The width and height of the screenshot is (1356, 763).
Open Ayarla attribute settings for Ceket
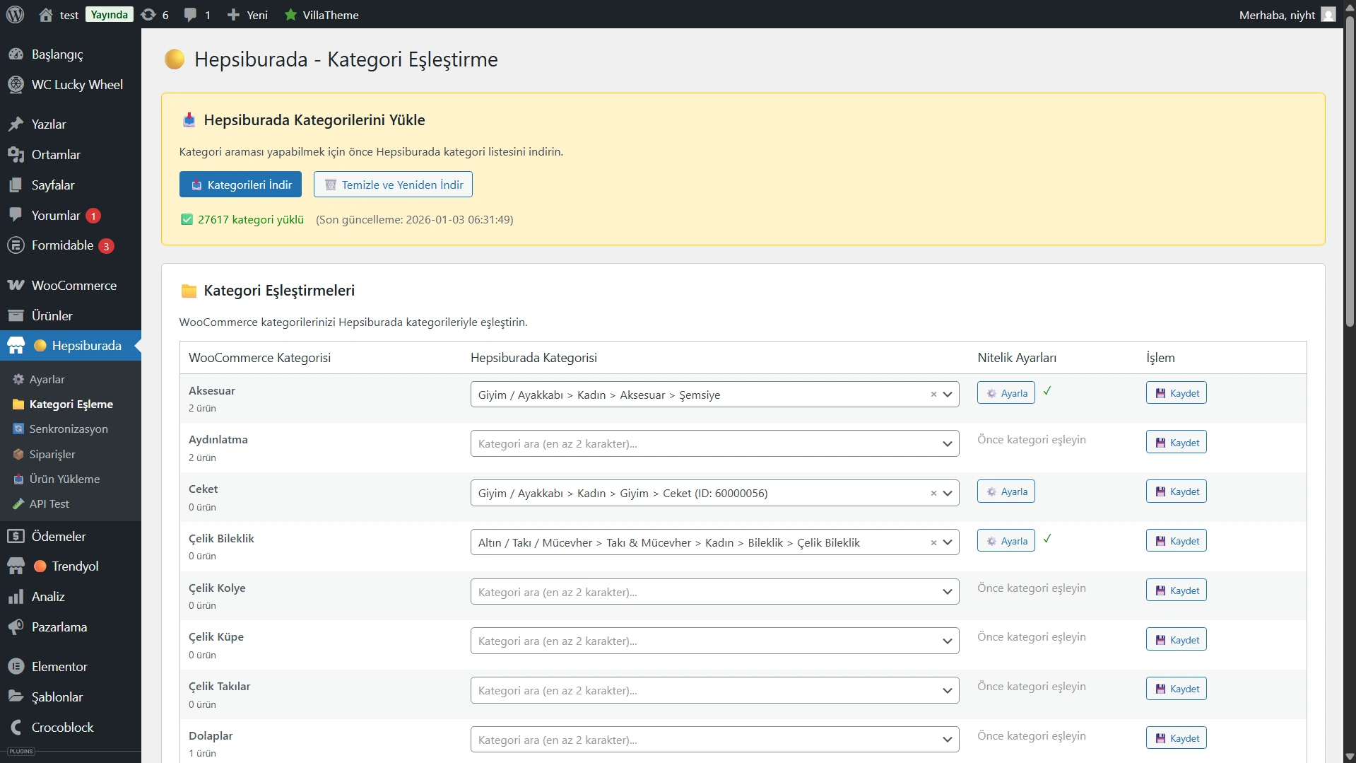tap(1006, 491)
